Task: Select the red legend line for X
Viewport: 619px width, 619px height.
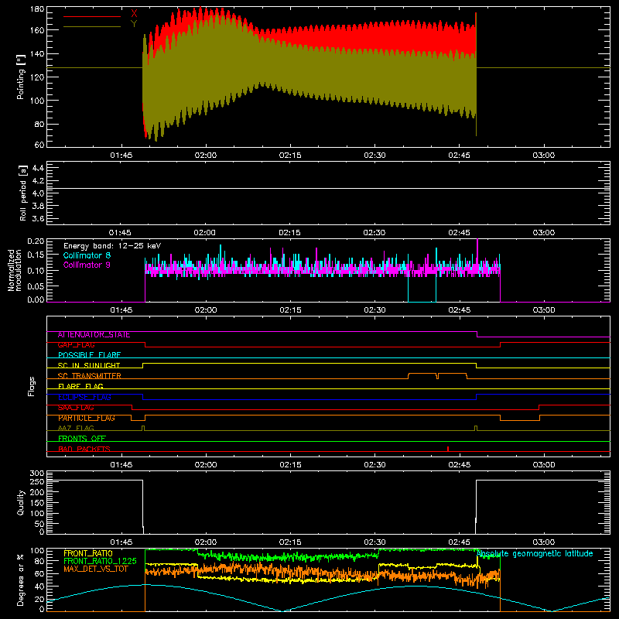Action: [92, 16]
